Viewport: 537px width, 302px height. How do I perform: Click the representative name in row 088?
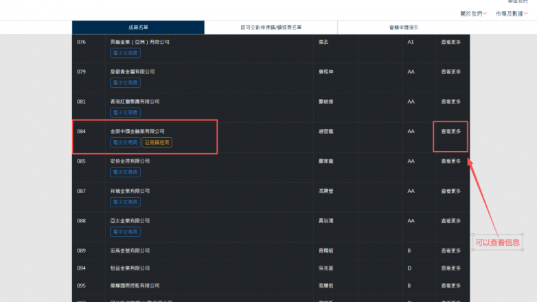(x=325, y=221)
